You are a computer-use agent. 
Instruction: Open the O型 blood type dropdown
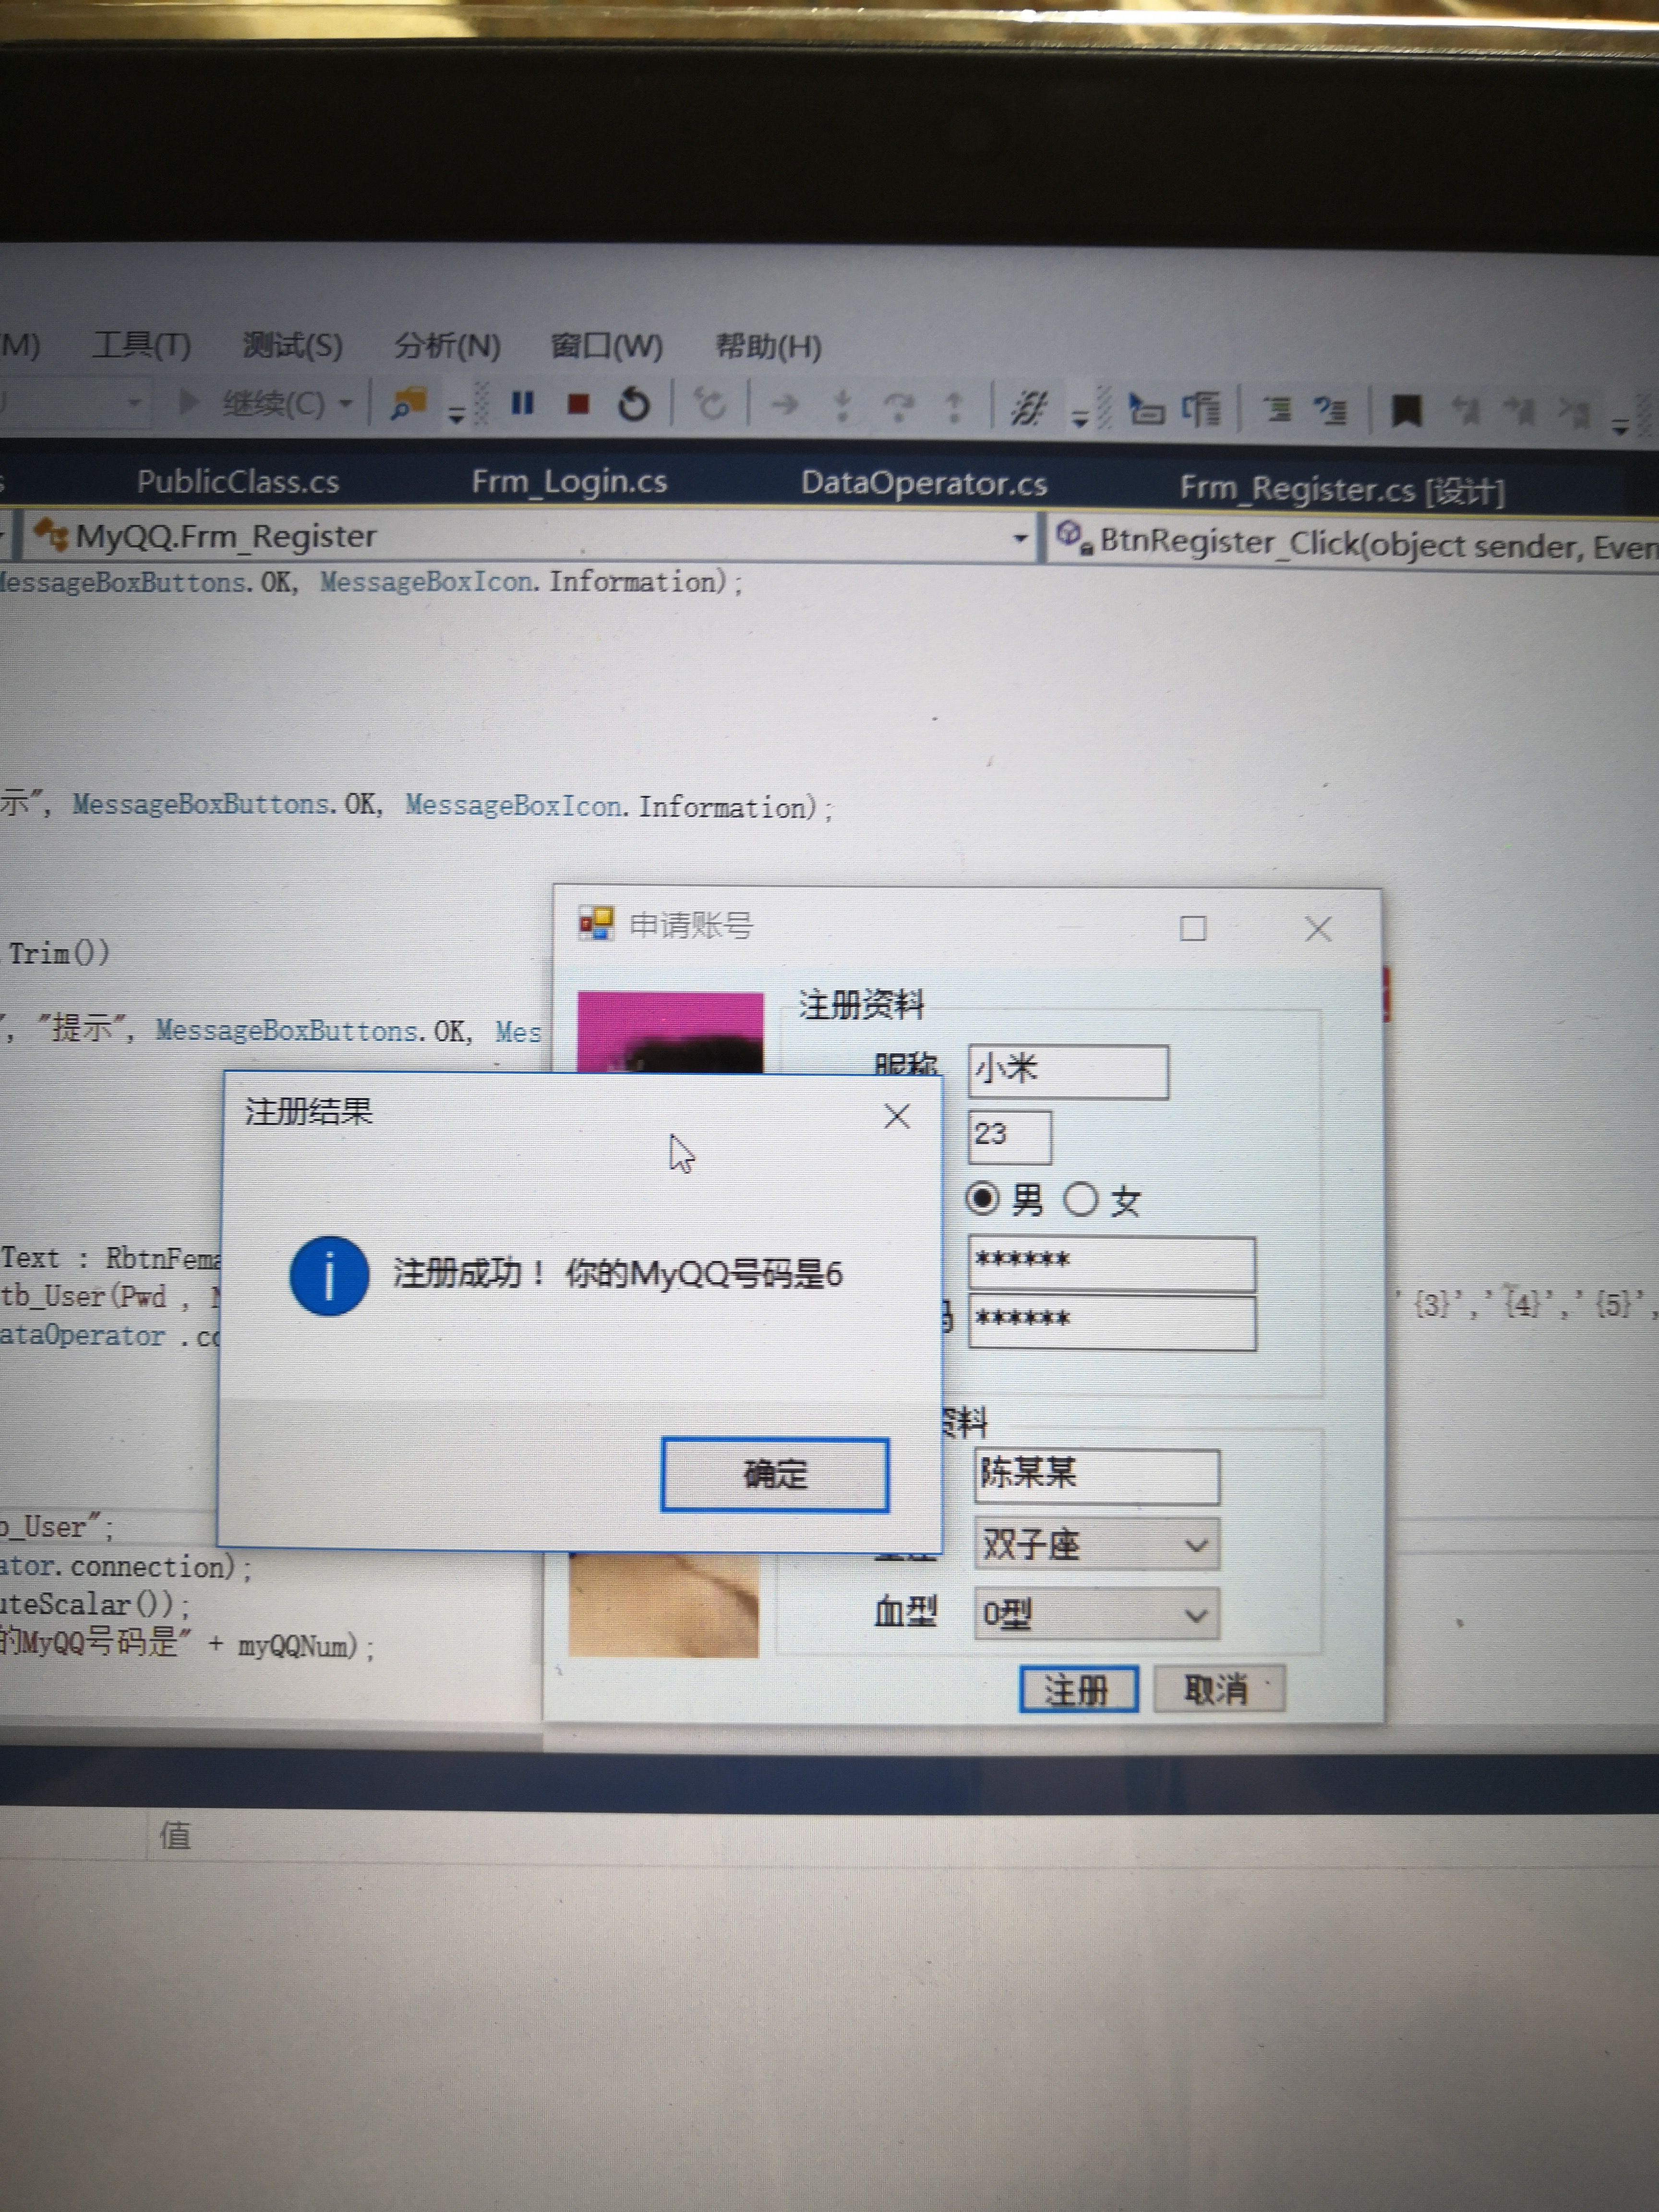(1196, 1616)
